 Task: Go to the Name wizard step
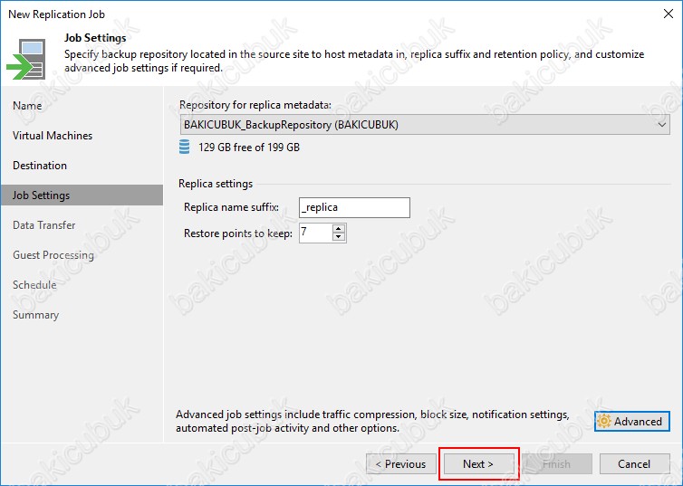tap(27, 106)
